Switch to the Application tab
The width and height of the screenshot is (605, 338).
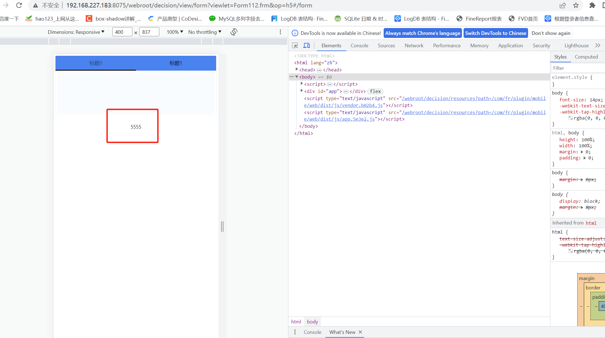(x=510, y=45)
